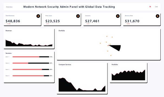
Task: Click the Revenue area chart
Action: 29,43
